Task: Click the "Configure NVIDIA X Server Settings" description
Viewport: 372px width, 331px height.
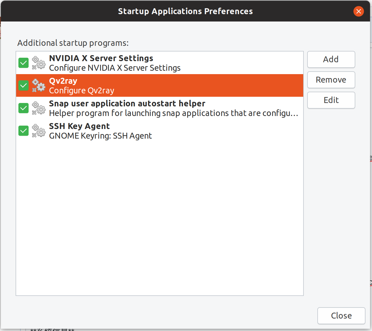Action: 115,68
